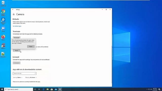
Task: Open the Windows Start menu
Action: click(2, 89)
